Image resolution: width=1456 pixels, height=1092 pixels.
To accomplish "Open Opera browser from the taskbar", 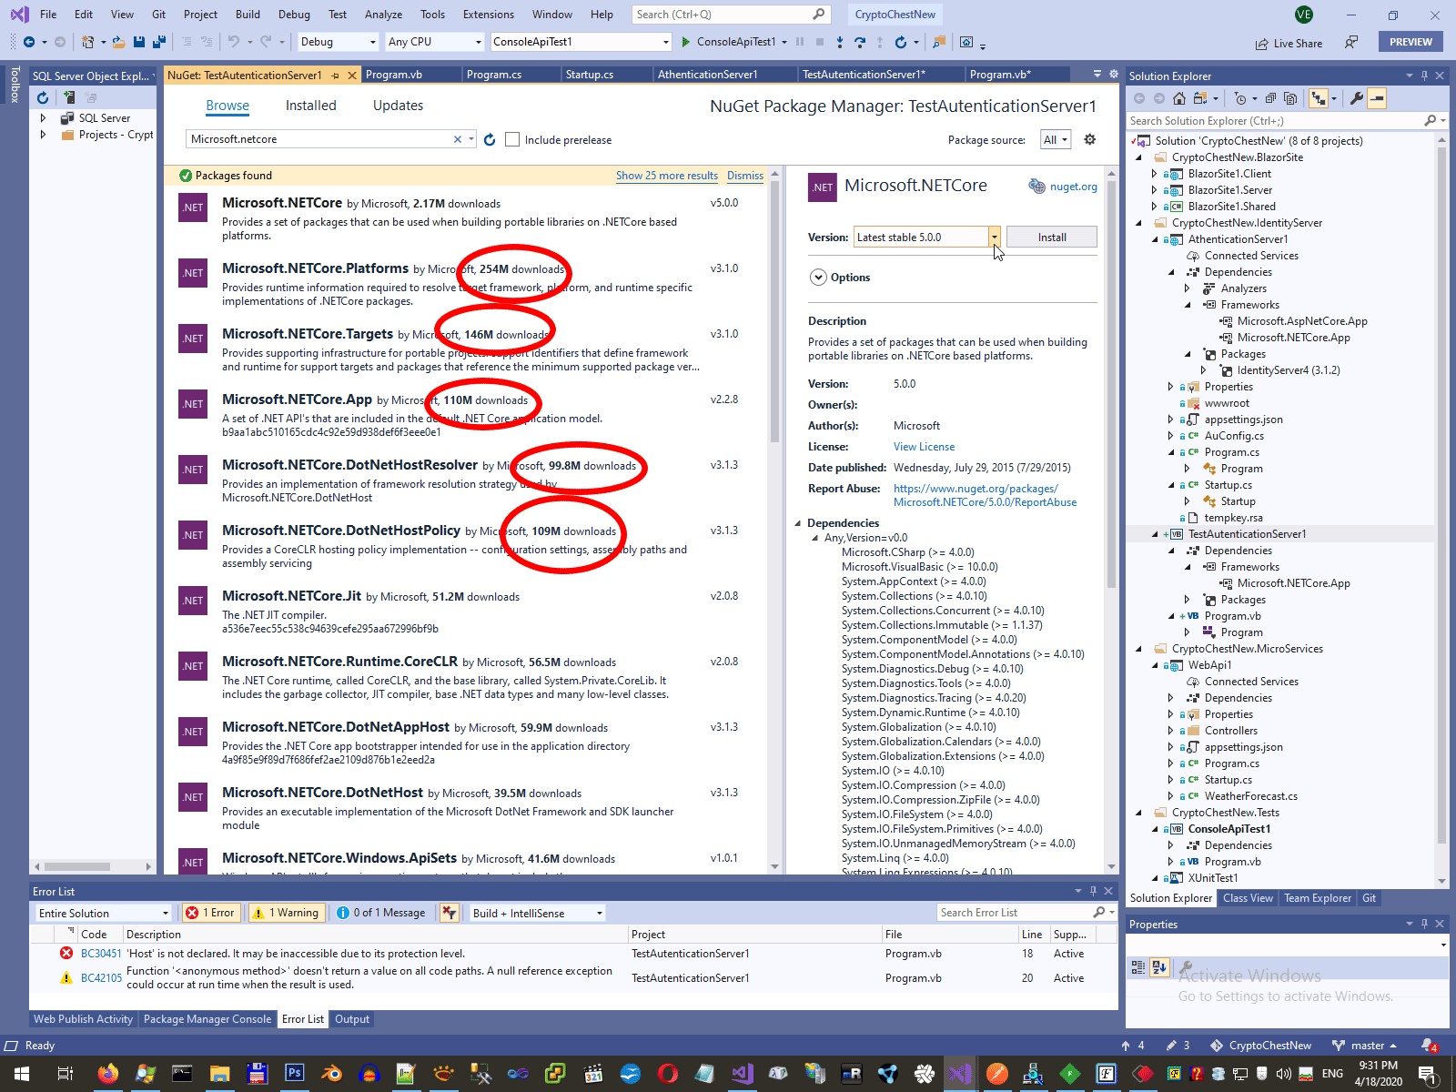I will (x=667, y=1074).
